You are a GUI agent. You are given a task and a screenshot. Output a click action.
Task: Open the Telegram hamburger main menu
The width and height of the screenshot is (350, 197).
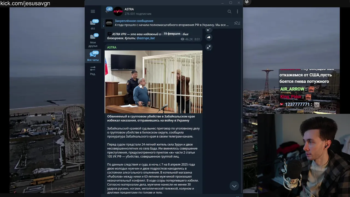point(93,11)
